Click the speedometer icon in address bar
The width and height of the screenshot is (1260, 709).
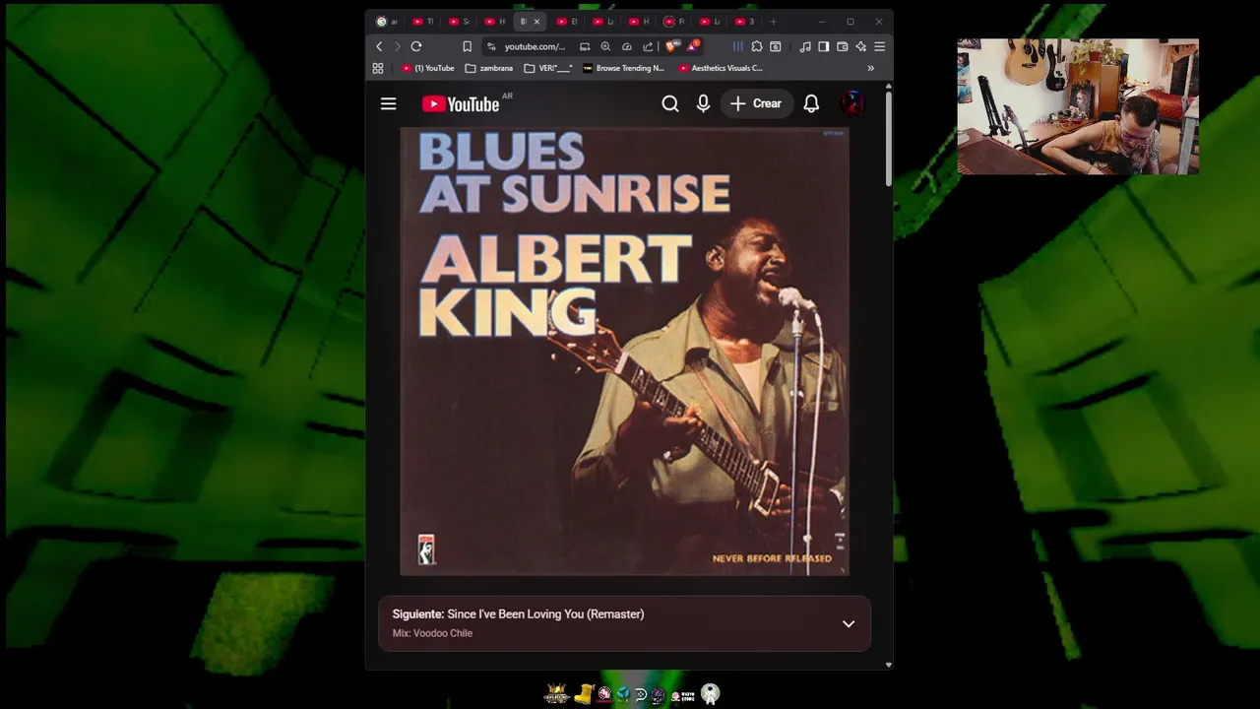pyautogui.click(x=626, y=46)
